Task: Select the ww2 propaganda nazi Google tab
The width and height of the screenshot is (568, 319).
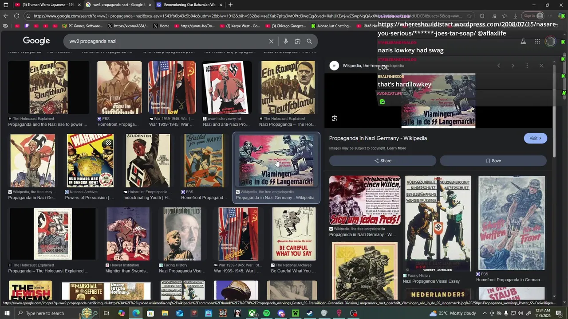Action: coord(118,5)
